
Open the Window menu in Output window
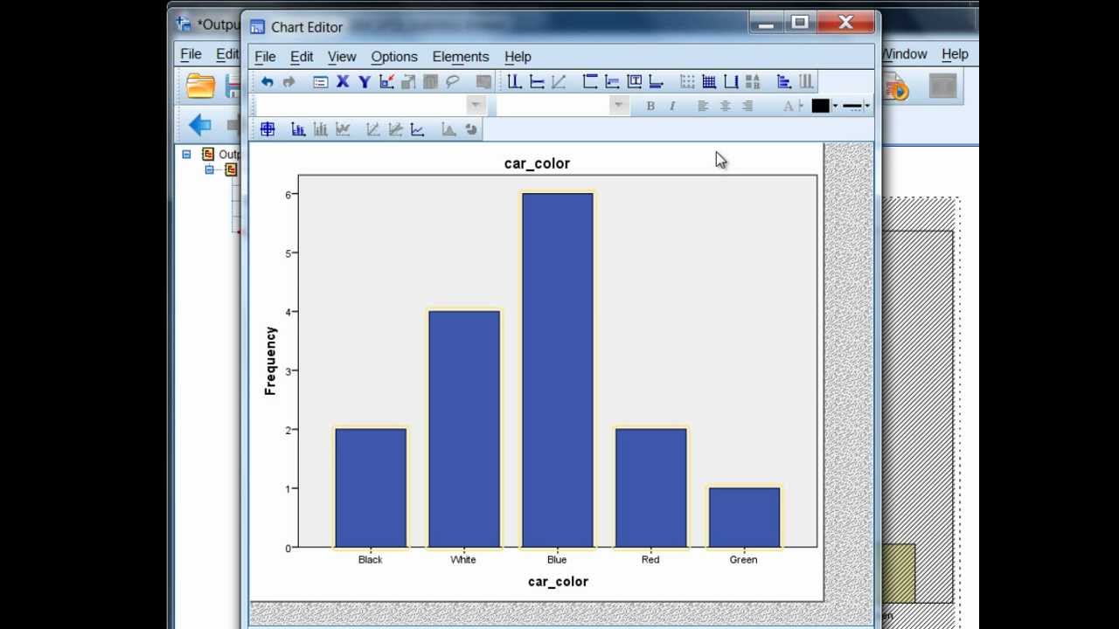click(x=904, y=54)
